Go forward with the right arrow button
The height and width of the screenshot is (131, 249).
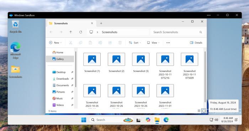61,32
